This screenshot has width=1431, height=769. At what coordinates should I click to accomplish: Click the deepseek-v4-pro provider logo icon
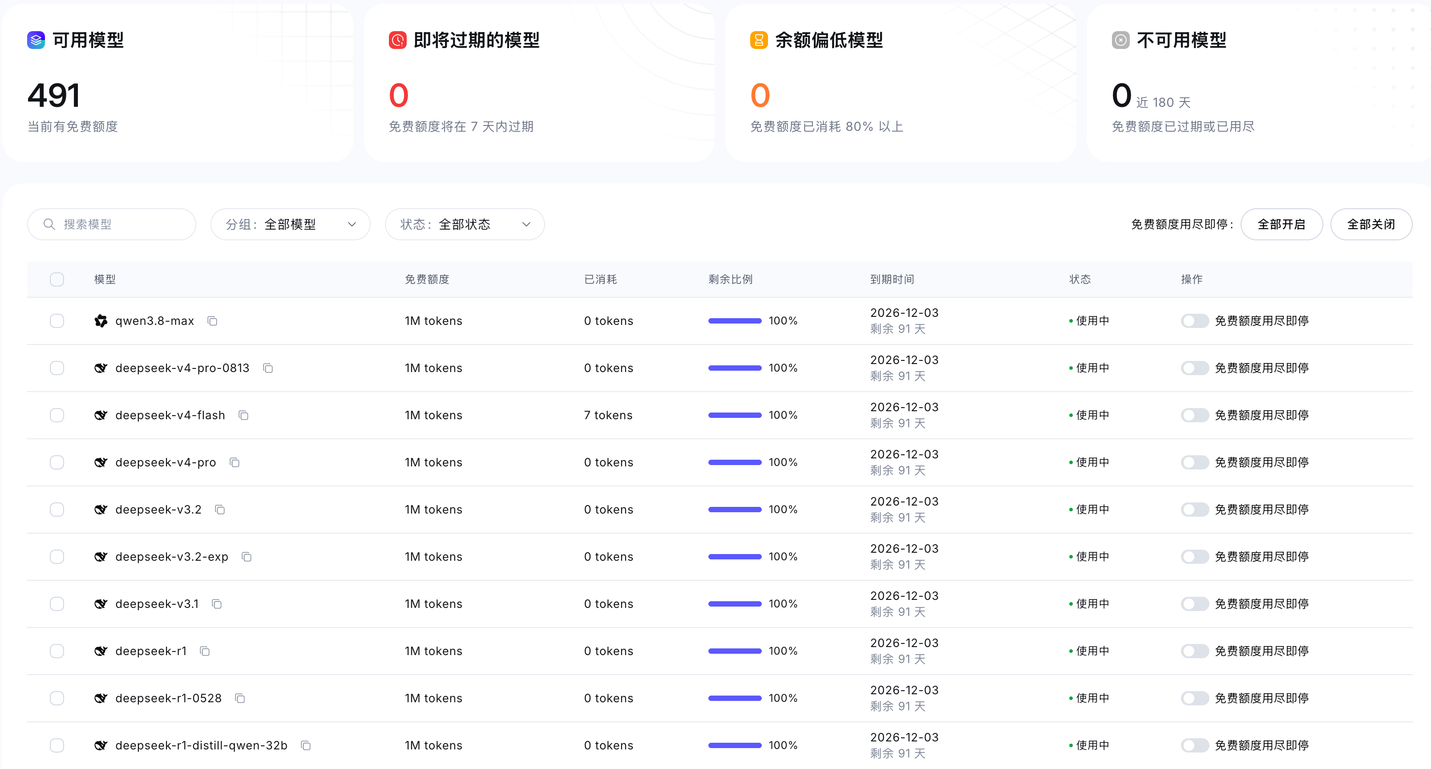tap(101, 463)
